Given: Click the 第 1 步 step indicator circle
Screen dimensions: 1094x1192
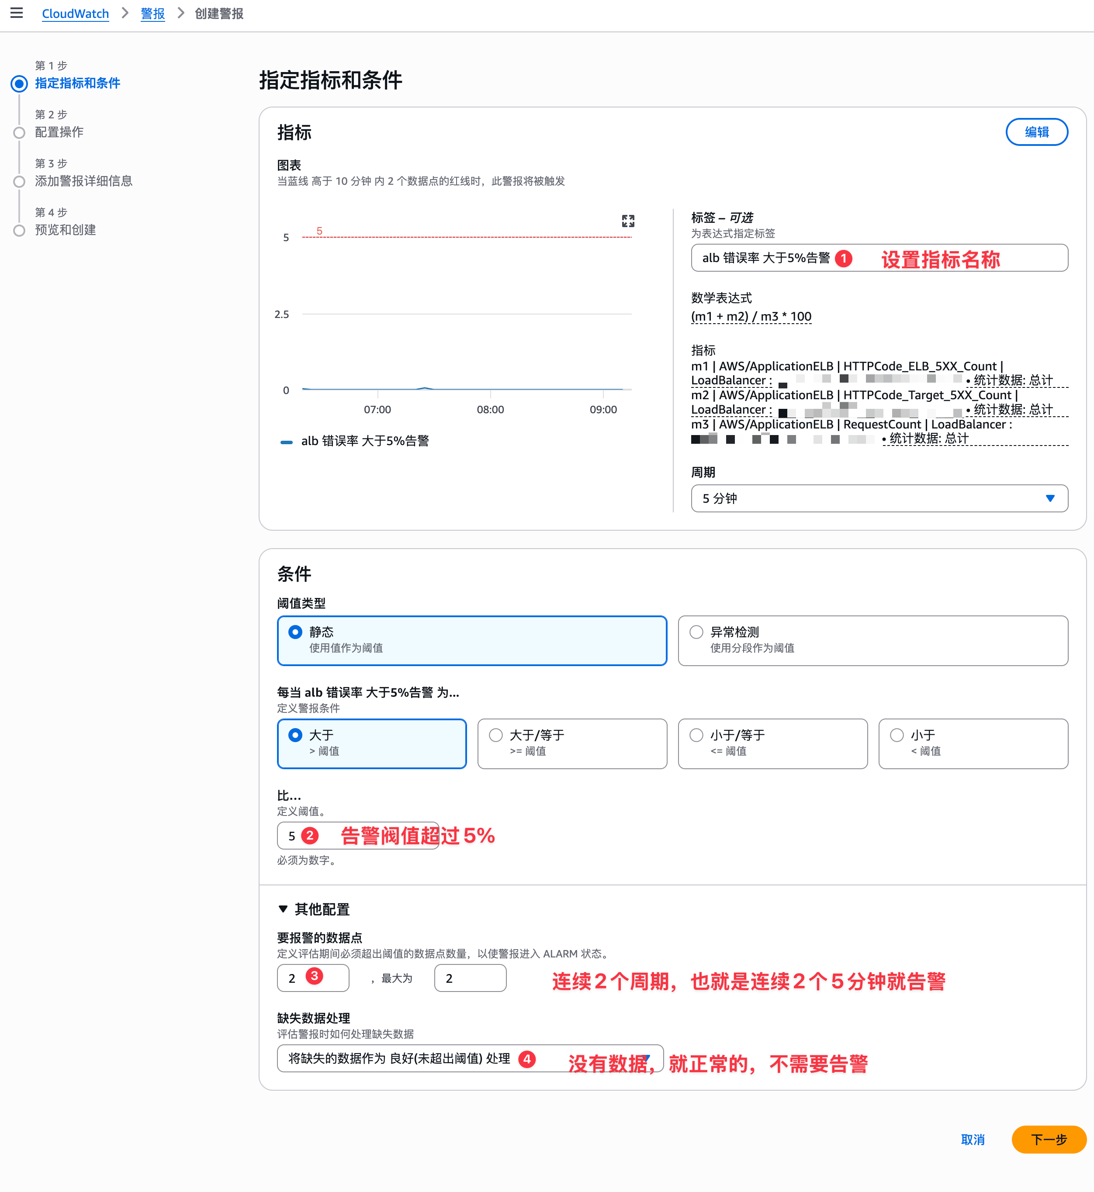Looking at the screenshot, I should coord(20,83).
